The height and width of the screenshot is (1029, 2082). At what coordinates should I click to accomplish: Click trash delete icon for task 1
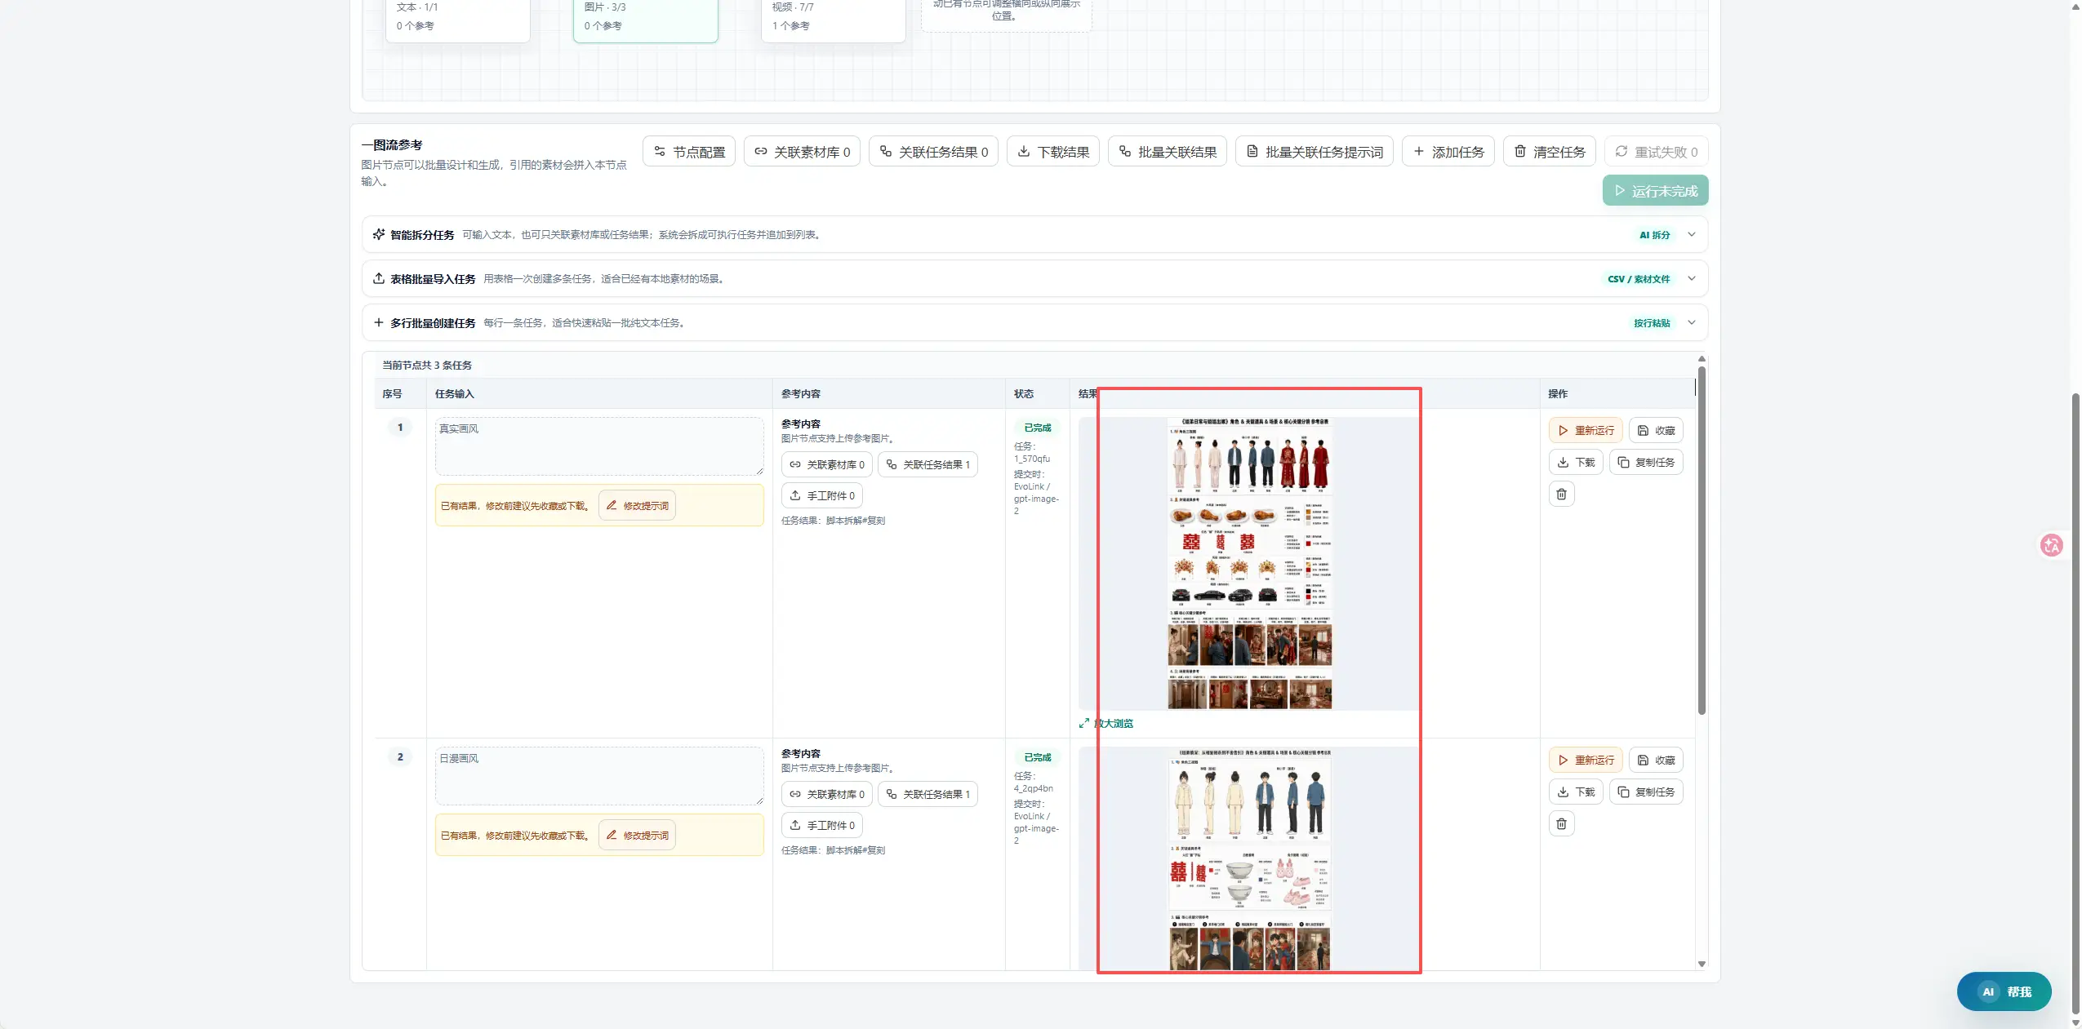(1561, 494)
